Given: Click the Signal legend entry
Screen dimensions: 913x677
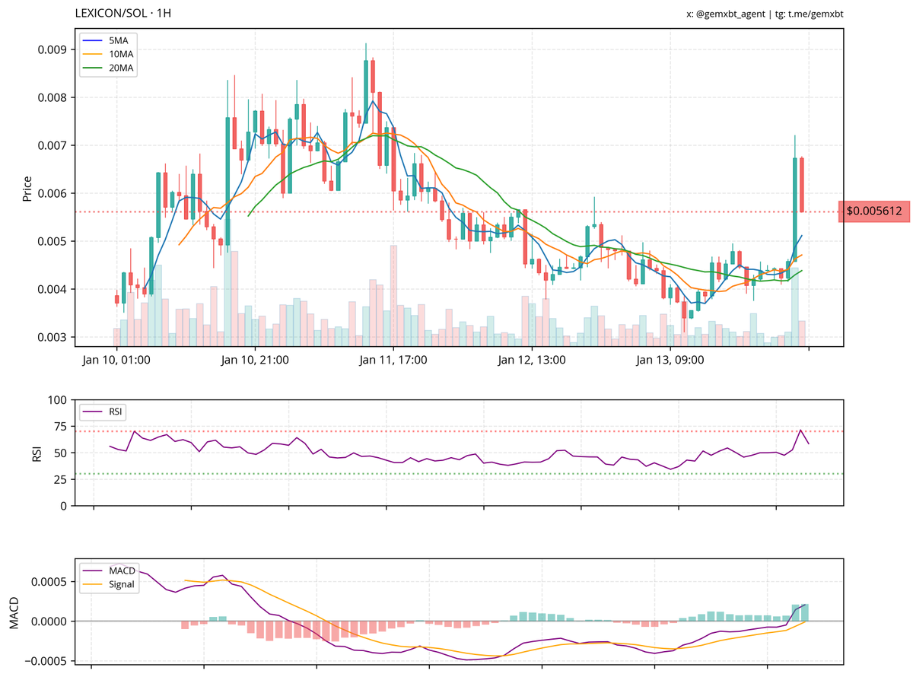Looking at the screenshot, I should pyautogui.click(x=110, y=584).
